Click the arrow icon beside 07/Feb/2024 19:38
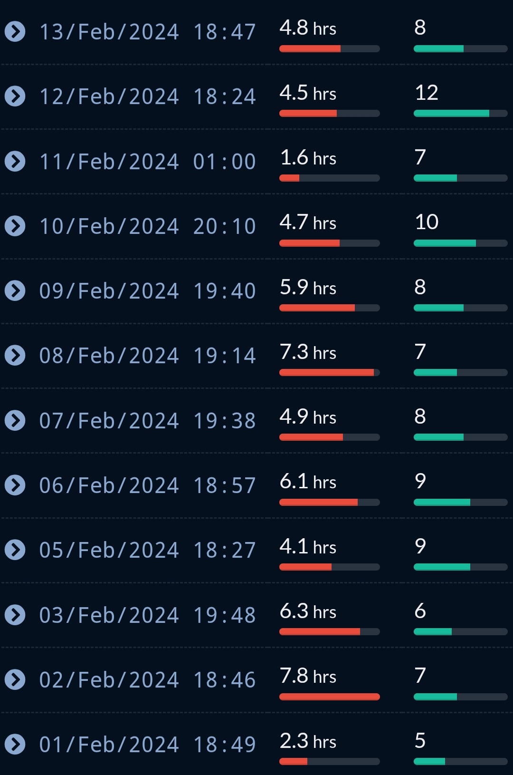Image resolution: width=513 pixels, height=775 pixels. point(15,420)
